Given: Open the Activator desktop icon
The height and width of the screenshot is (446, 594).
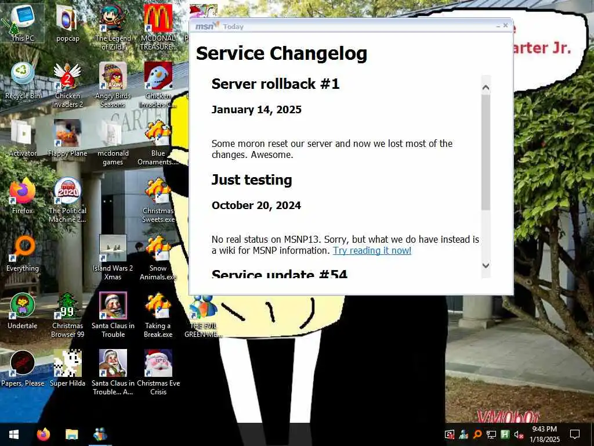Looking at the screenshot, I should pyautogui.click(x=23, y=138).
